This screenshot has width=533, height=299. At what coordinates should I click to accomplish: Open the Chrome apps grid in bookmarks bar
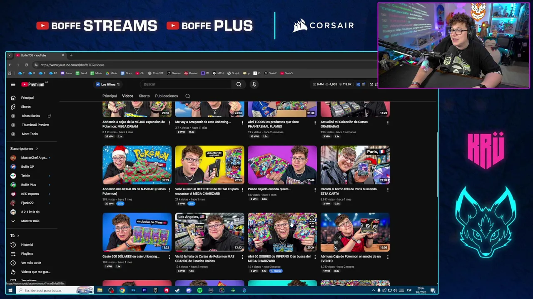[10, 73]
